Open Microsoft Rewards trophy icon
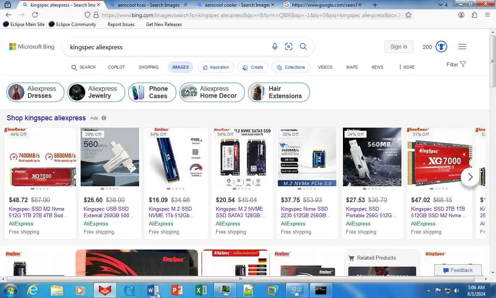Screen dimensions: 496x298 click(441, 47)
